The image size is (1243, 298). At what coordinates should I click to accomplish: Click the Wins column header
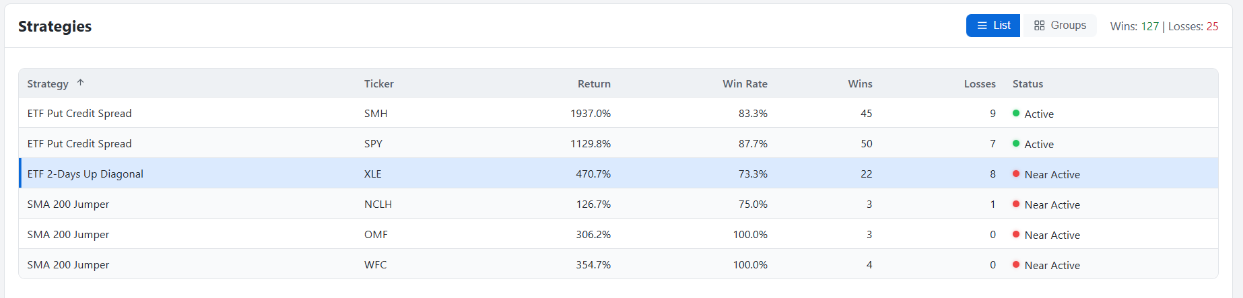(x=860, y=83)
